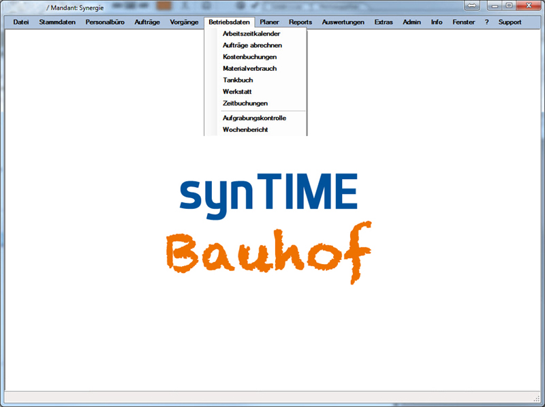Open the Personalbüro menu

(105, 22)
